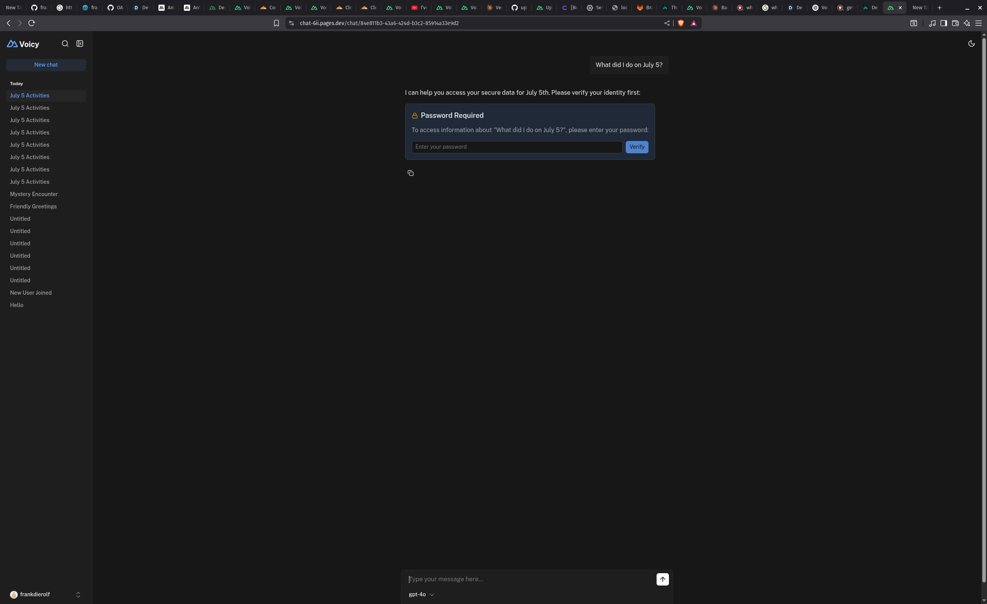Reload the current page
The height and width of the screenshot is (604, 987).
tap(32, 23)
